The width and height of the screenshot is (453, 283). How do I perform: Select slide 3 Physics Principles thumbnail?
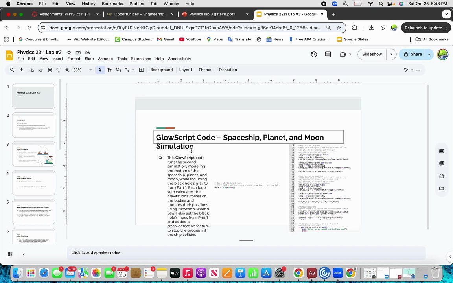click(x=33, y=154)
